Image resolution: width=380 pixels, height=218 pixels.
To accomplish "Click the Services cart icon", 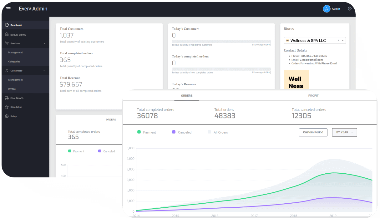I will tap(7, 43).
